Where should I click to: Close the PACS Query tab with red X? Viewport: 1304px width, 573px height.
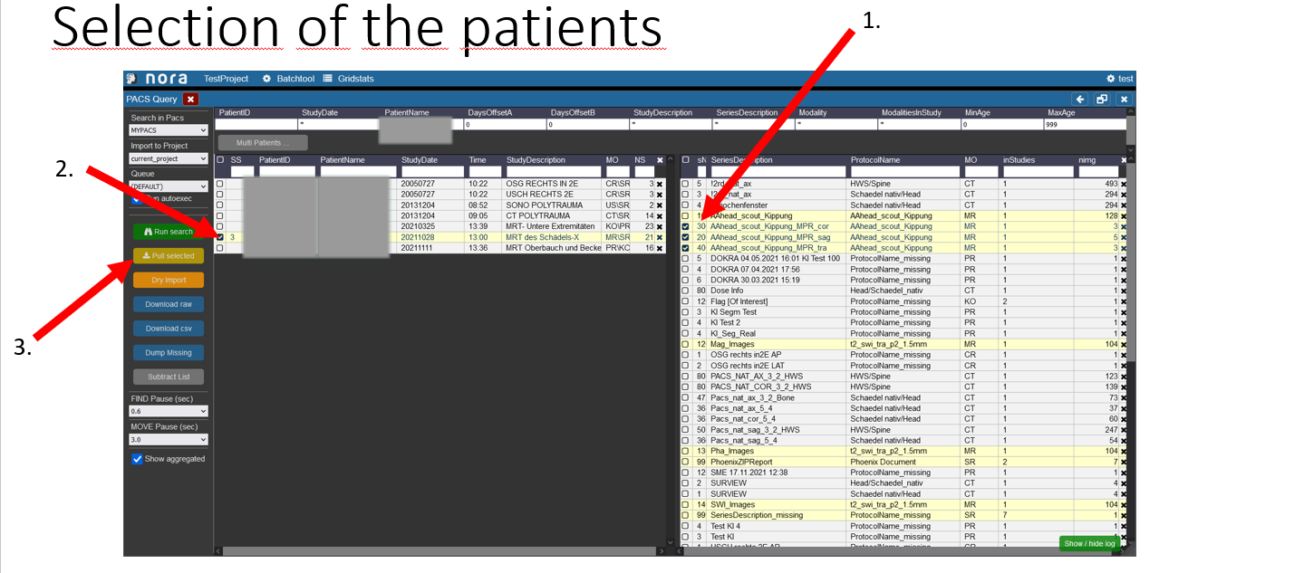(x=190, y=99)
